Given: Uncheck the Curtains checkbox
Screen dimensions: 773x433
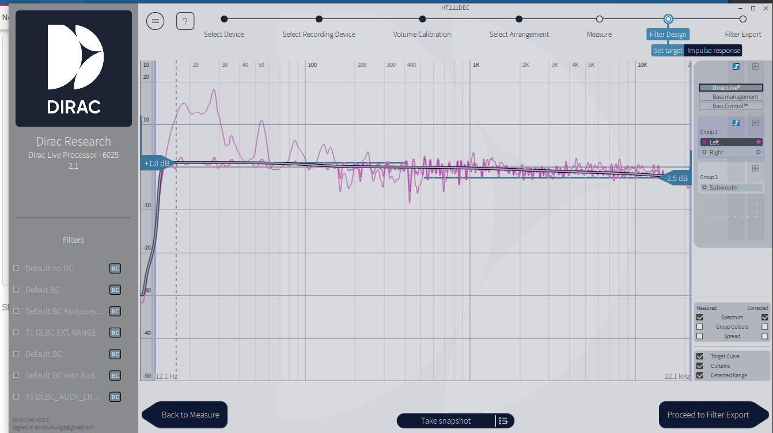Looking at the screenshot, I should (700, 366).
